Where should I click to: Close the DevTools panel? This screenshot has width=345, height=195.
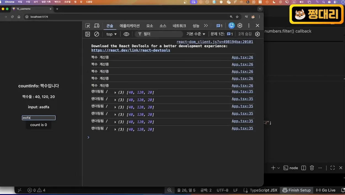coord(257,26)
